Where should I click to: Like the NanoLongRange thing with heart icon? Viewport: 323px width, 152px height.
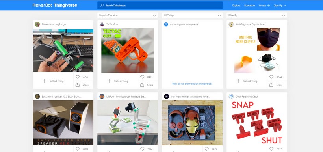pos(78,77)
